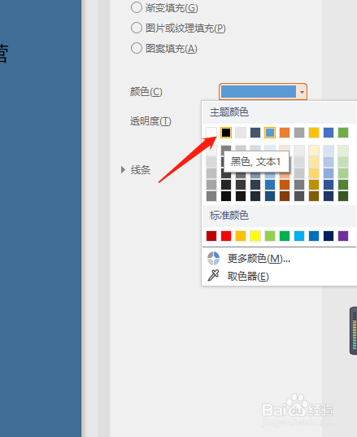Pick medium green shade in fourth shade row
Screen dimensions: 357x437
pos(343,185)
